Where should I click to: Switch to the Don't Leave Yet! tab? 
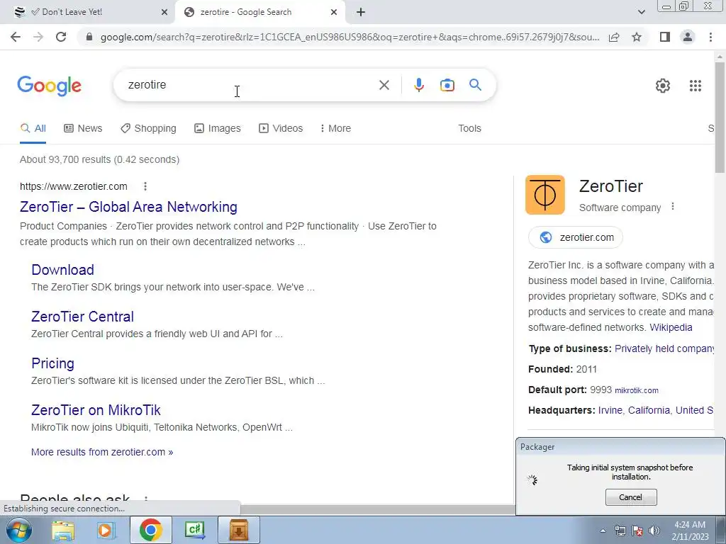click(x=88, y=12)
